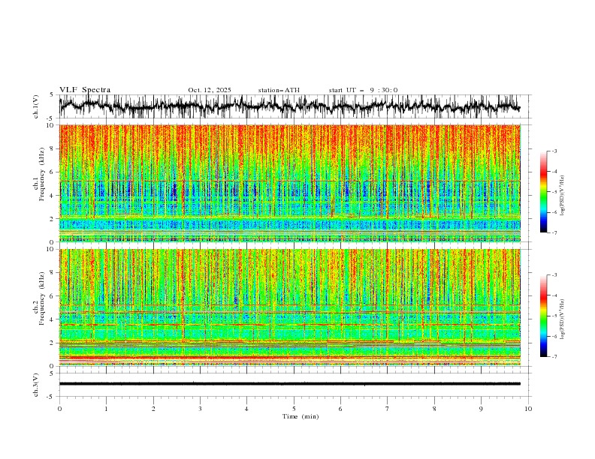Select the "station=ATH" header label
The height and width of the screenshot is (459, 595).
coord(279,90)
